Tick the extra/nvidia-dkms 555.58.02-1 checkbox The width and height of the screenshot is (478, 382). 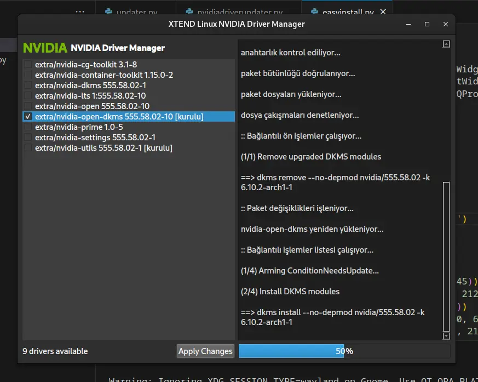click(28, 85)
